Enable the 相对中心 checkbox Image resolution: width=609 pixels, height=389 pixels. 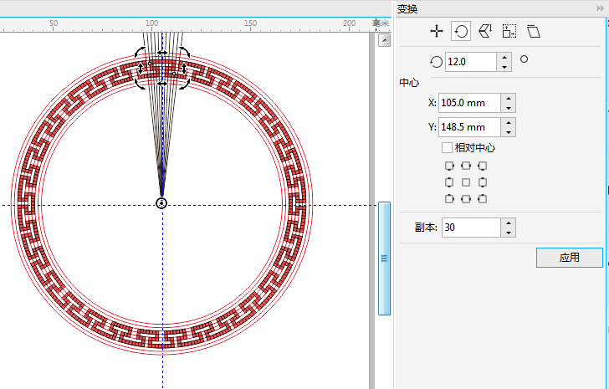point(448,148)
